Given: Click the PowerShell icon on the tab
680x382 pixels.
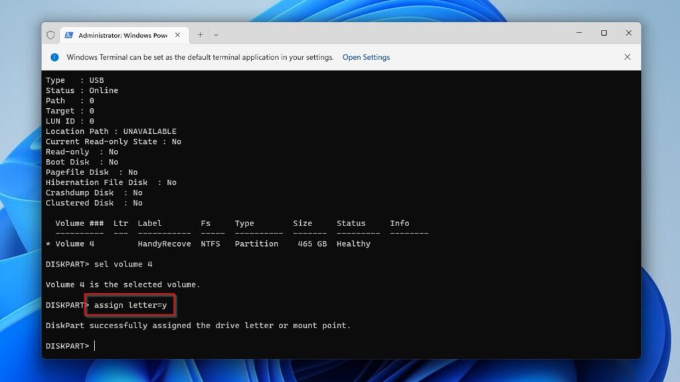Looking at the screenshot, I should tap(69, 34).
